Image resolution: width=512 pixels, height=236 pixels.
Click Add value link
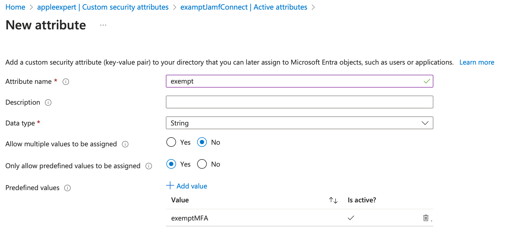pos(187,186)
